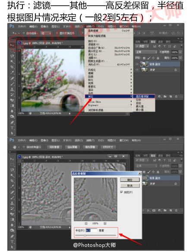Image resolution: width=190 pixels, height=252 pixels.
Task: Switch to 图层 tab in lower panel group
Action: (x=153, y=155)
